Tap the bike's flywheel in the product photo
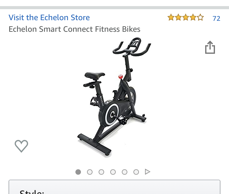Image resolution: width=229 pixels, height=194 pixels. click(112, 114)
